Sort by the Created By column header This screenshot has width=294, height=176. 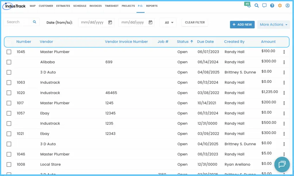(234, 42)
